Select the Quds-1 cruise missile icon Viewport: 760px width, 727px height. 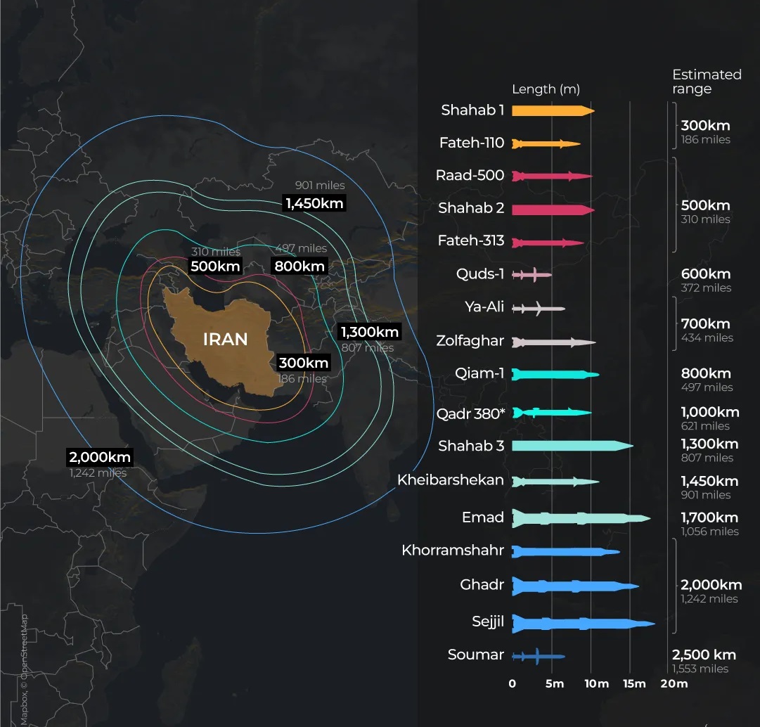coord(532,275)
